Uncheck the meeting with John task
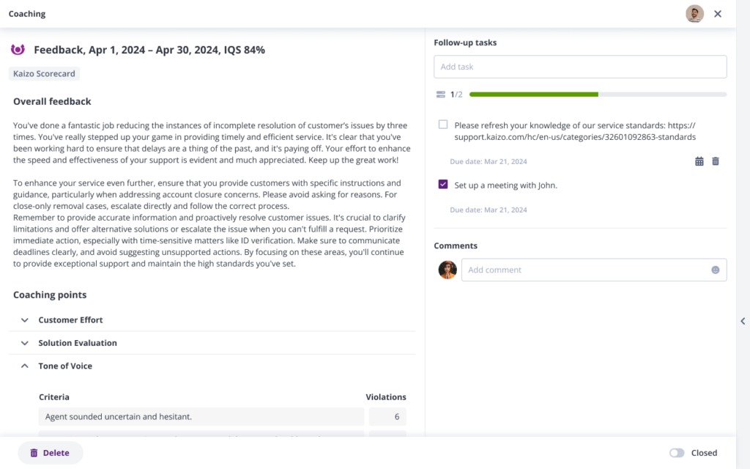The image size is (750, 469). coord(443,185)
